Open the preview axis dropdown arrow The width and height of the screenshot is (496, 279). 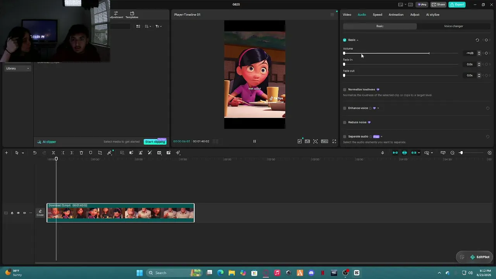[x=432, y=153]
